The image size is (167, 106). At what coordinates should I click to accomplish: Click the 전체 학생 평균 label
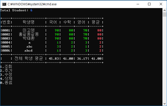(x=29, y=58)
